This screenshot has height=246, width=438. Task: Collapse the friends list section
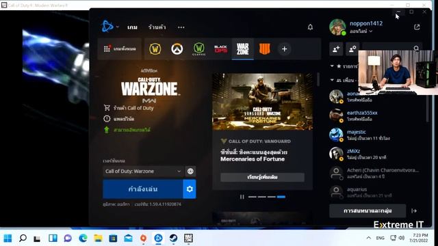(x=332, y=80)
